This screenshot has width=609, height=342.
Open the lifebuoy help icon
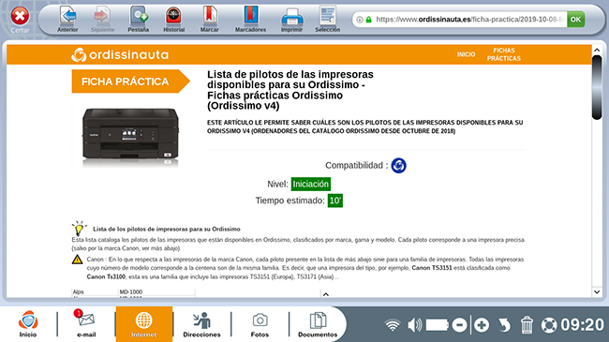tap(549, 325)
